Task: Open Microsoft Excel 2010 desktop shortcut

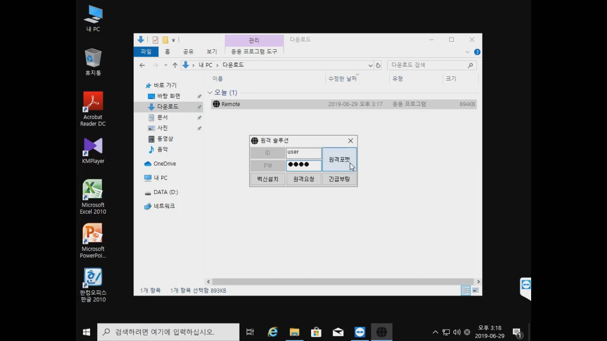Action: 93,197
